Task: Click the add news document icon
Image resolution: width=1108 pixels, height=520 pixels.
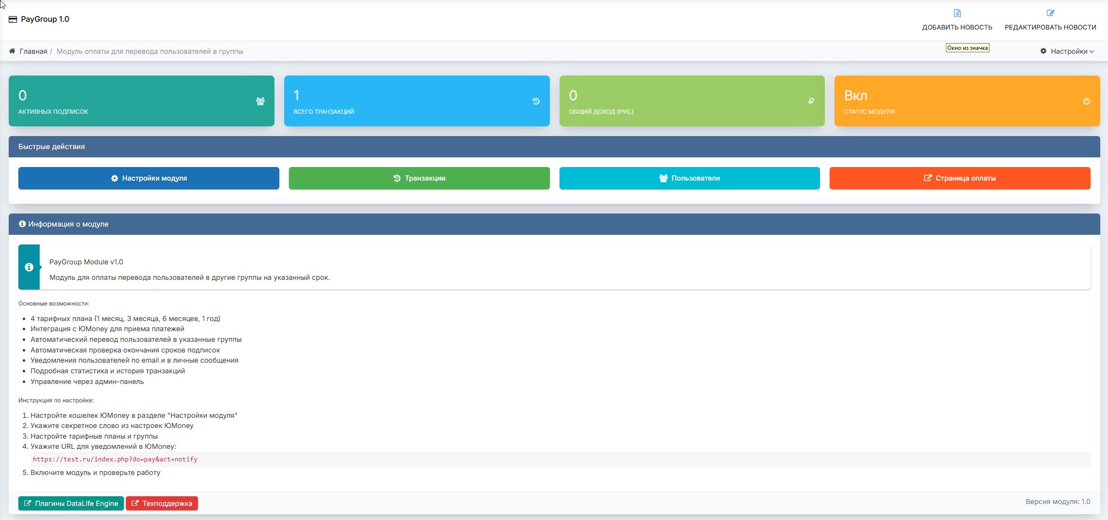Action: (x=956, y=13)
